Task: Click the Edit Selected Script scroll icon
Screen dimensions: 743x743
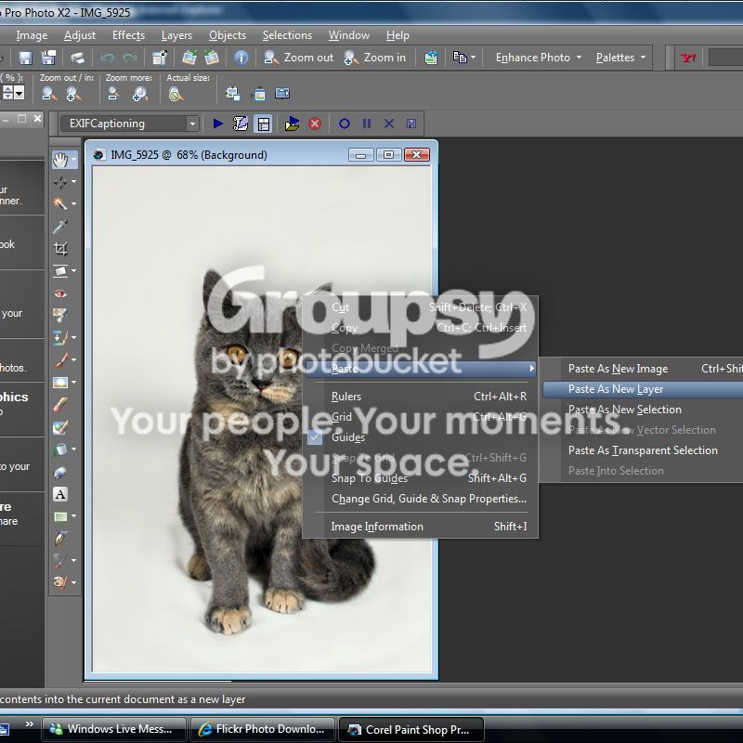Action: click(241, 124)
